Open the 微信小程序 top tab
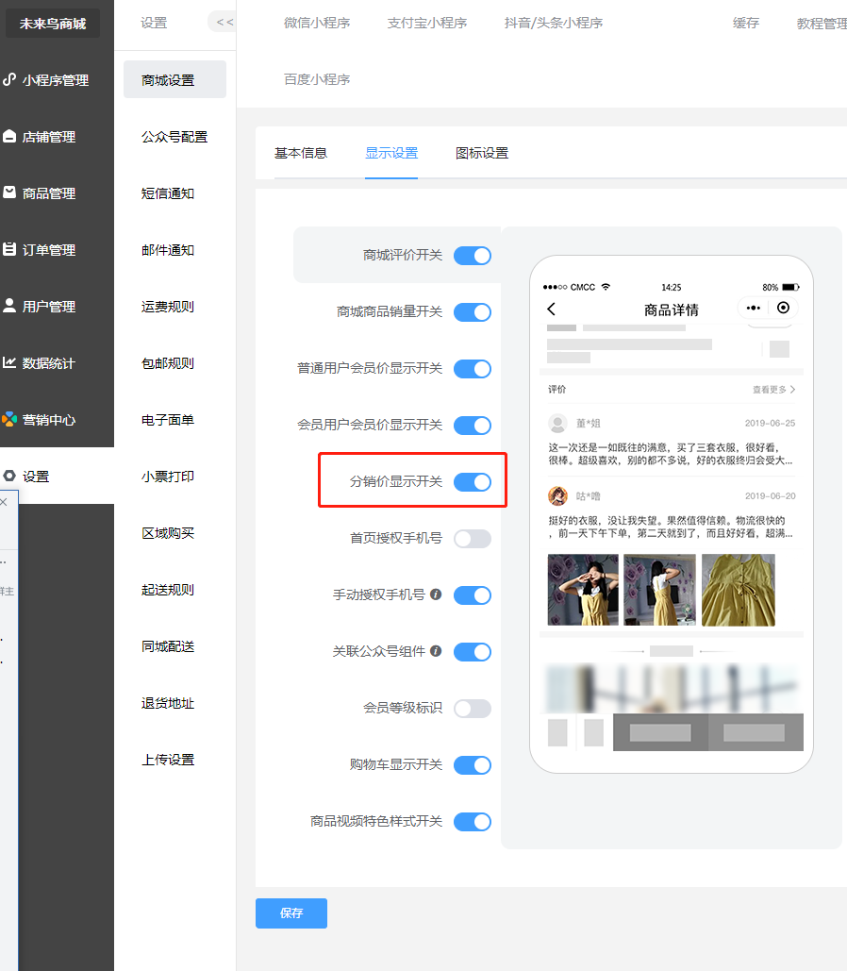Screen dimensions: 847x971 pyautogui.click(x=317, y=23)
